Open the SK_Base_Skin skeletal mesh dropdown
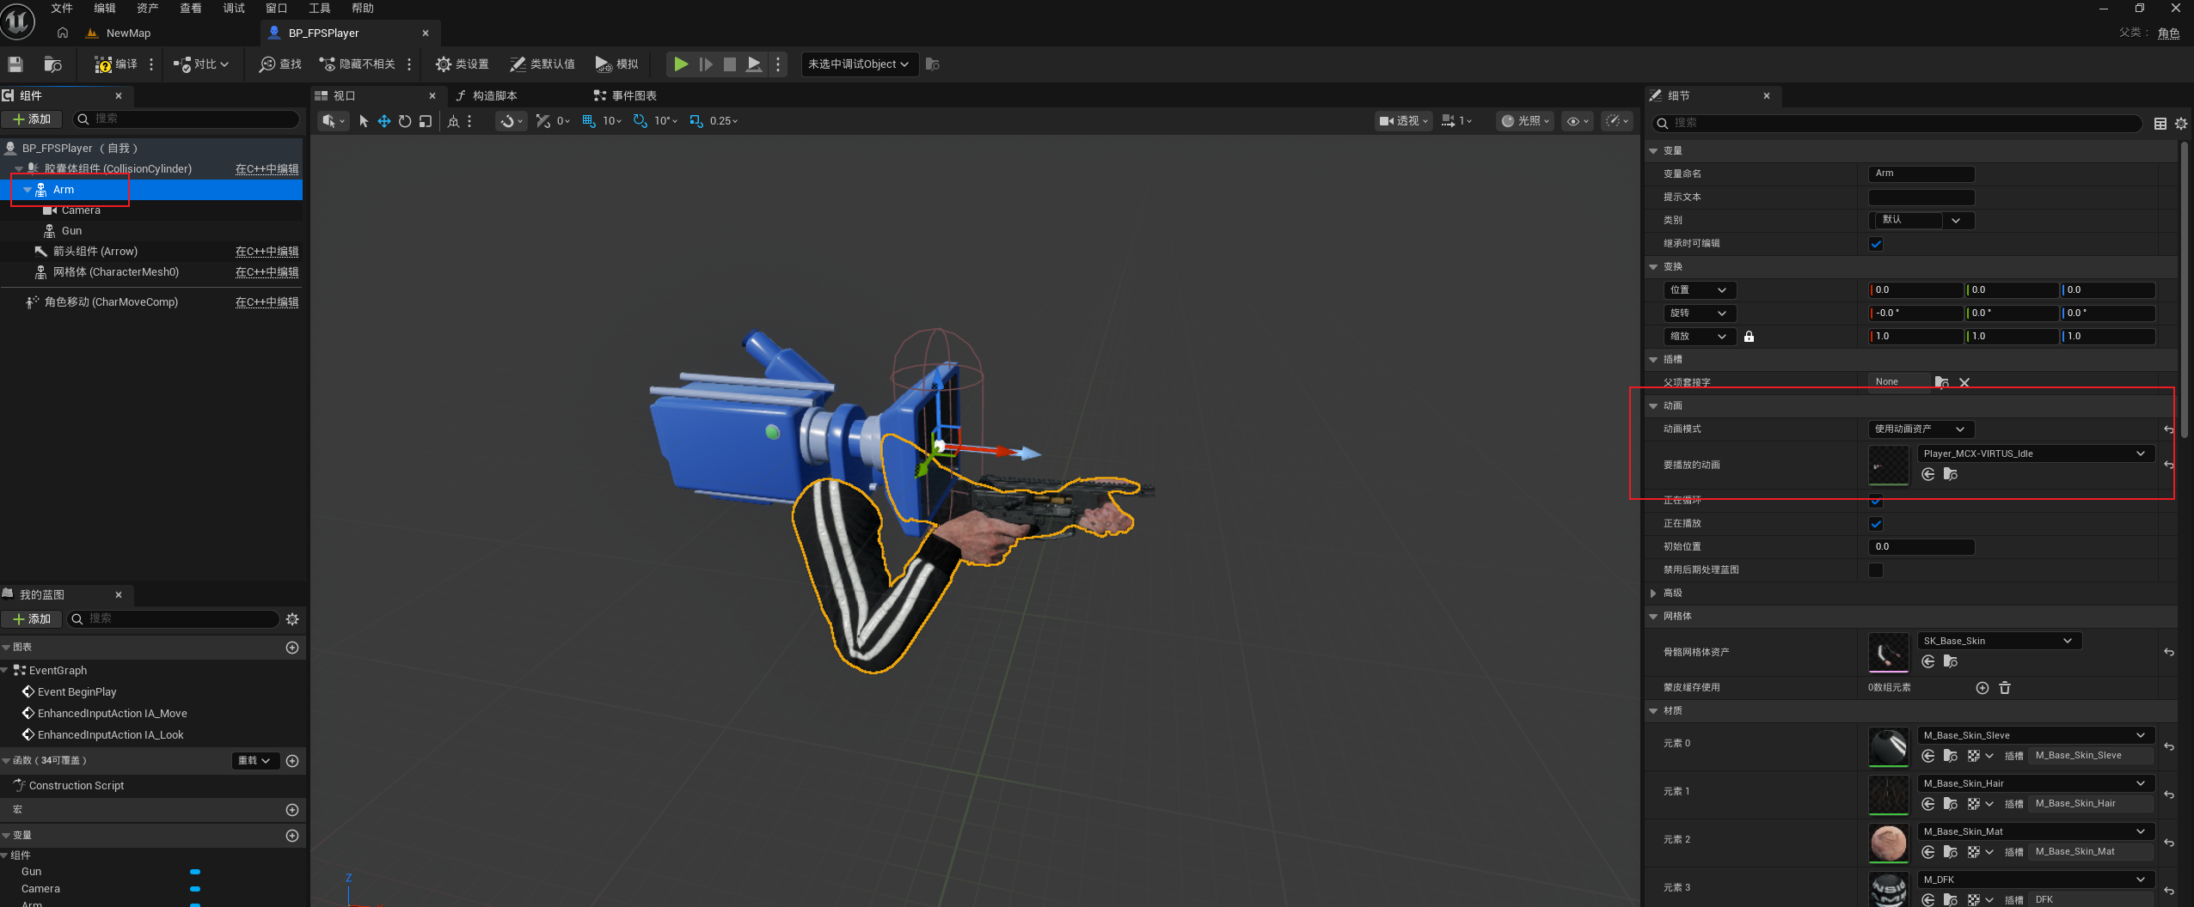2194x907 pixels. pyautogui.click(x=1999, y=641)
